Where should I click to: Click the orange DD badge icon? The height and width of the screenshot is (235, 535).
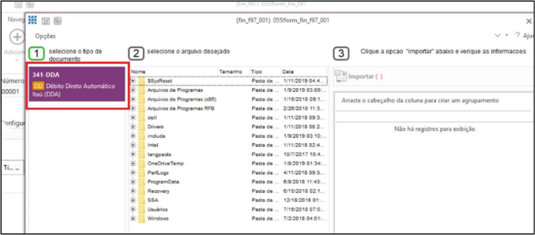tap(39, 87)
